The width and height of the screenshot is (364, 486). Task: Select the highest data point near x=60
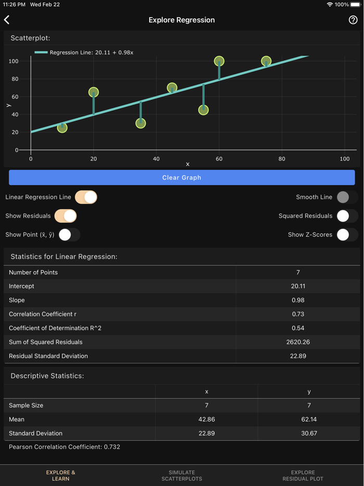[219, 61]
